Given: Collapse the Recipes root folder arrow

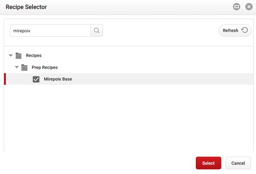Looking at the screenshot, I should (11, 55).
